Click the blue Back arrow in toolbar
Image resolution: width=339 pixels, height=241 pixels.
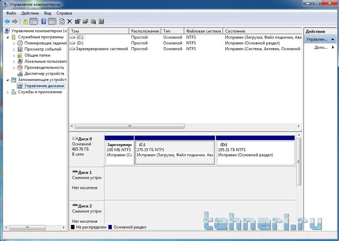tap(7, 21)
